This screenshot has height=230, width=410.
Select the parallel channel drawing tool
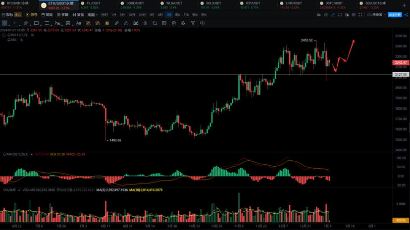(x=26, y=23)
